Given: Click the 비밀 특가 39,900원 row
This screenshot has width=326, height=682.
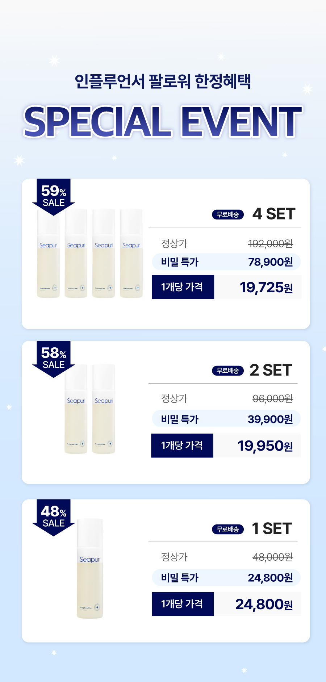Looking at the screenshot, I should (226, 419).
